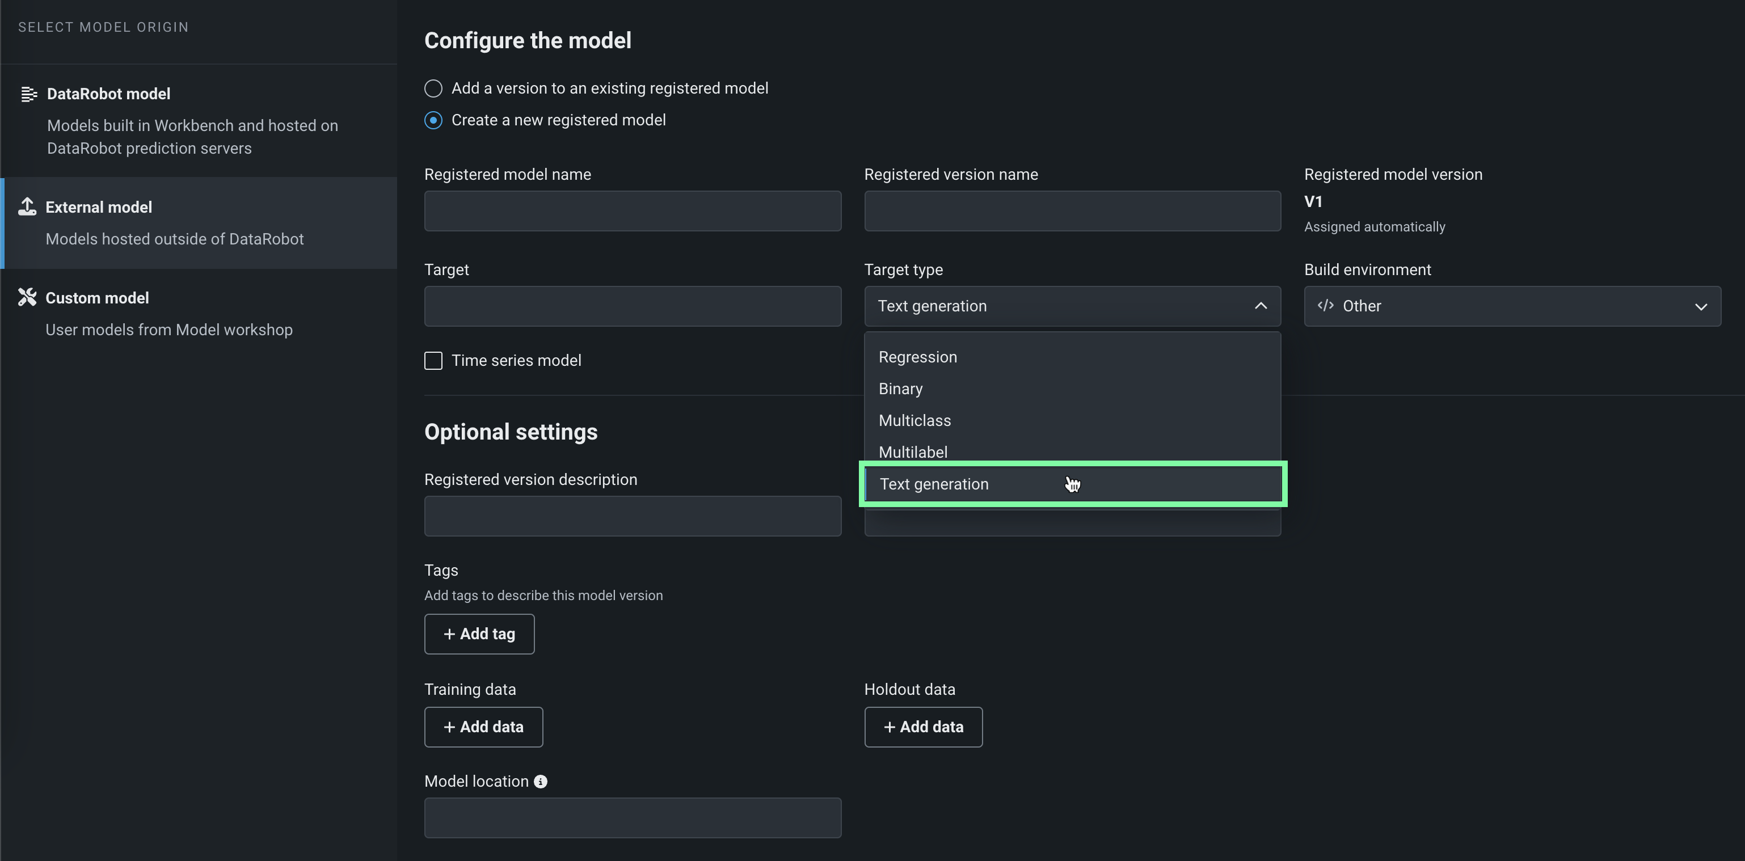This screenshot has height=861, width=1745.
Task: Collapse the Target type chevron arrow
Action: point(1260,306)
